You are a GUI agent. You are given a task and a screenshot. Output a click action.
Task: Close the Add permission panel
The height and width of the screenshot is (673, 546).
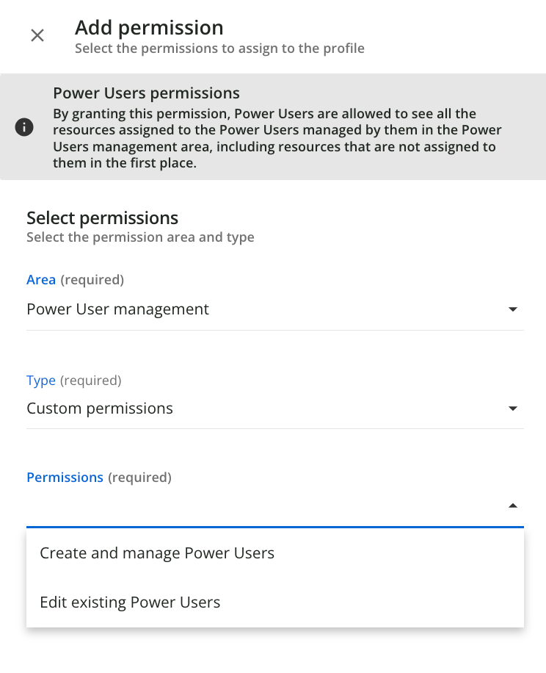point(37,35)
